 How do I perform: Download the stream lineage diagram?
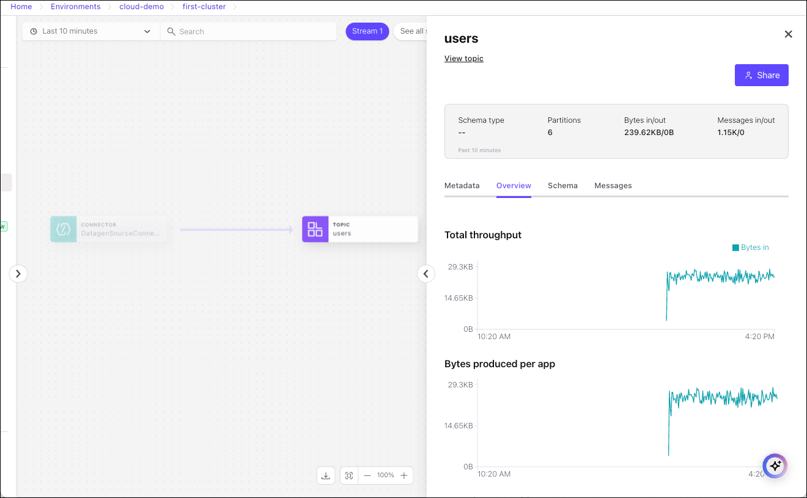point(326,475)
